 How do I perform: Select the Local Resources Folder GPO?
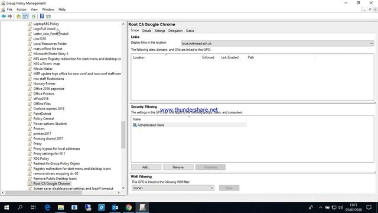pos(50,44)
